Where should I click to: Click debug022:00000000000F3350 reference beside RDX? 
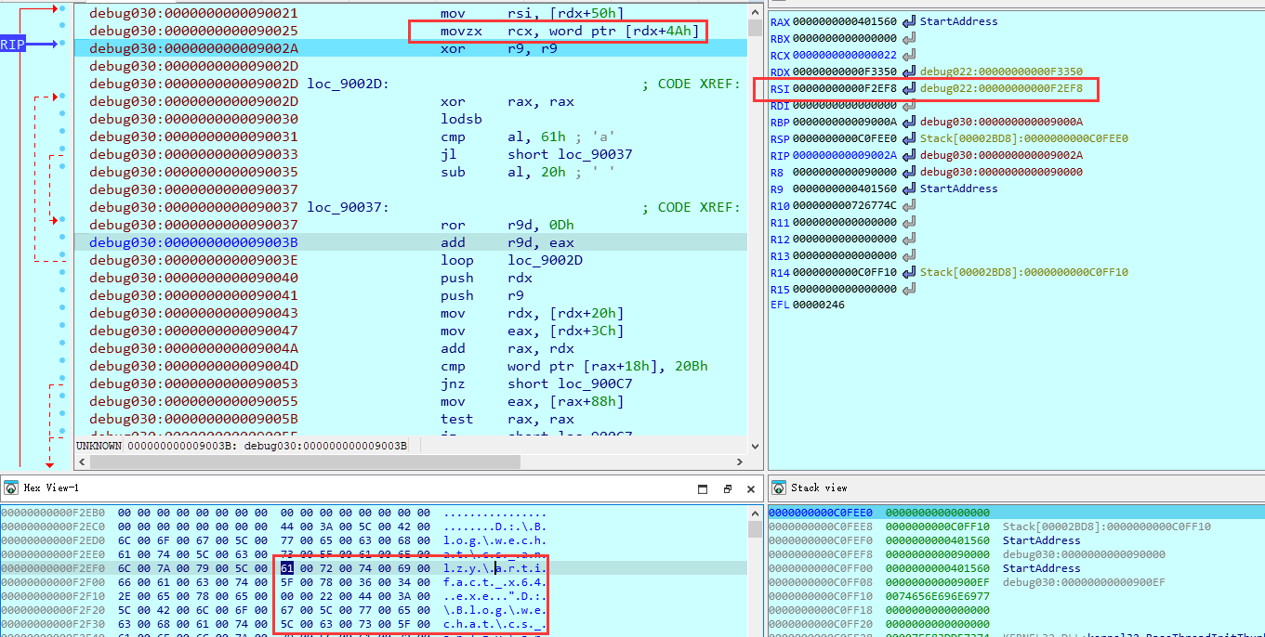1001,71
